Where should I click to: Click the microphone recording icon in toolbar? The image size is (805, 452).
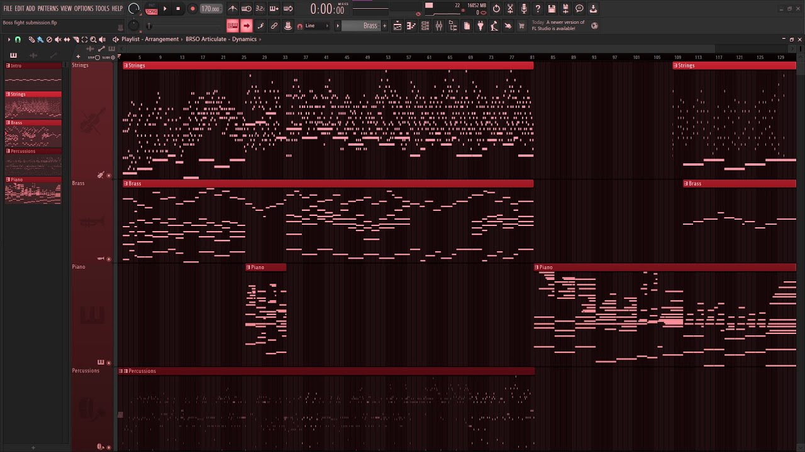[524, 9]
